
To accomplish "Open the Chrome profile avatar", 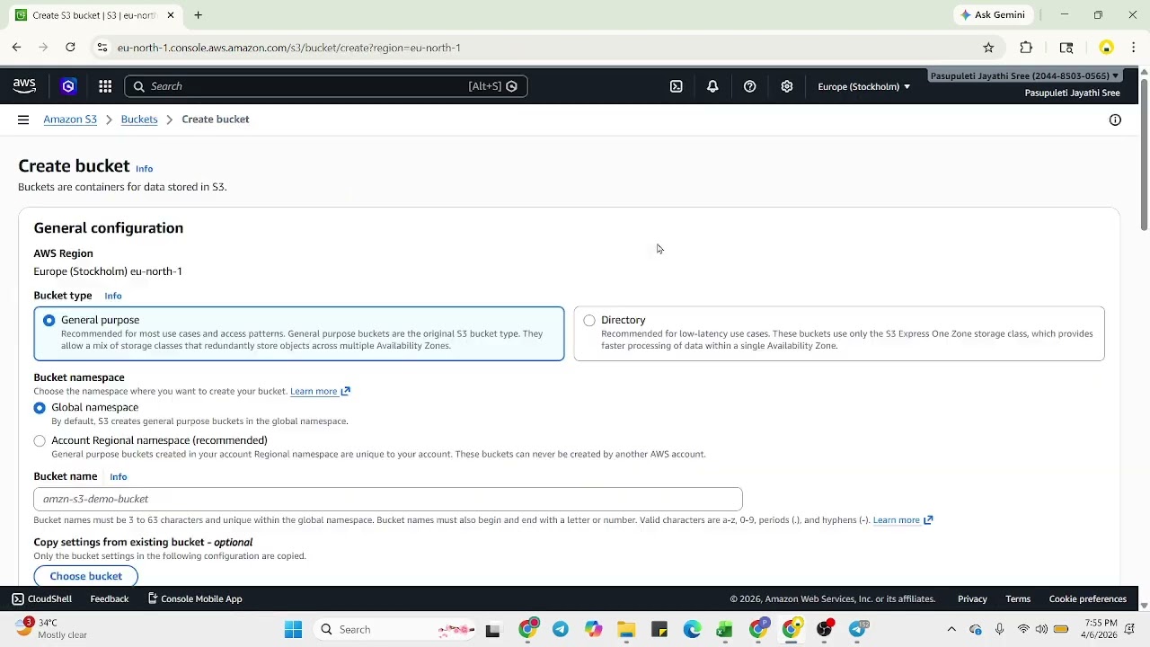I will click(1106, 48).
